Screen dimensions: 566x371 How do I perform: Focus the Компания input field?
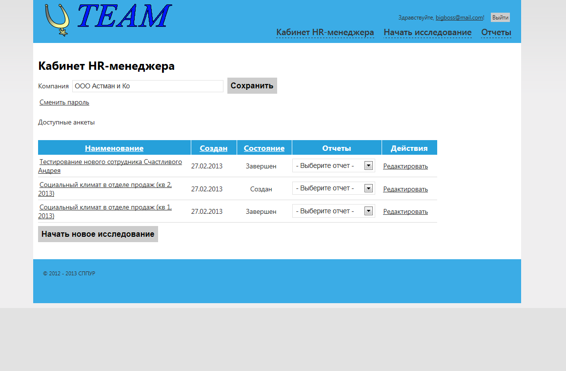tap(148, 86)
